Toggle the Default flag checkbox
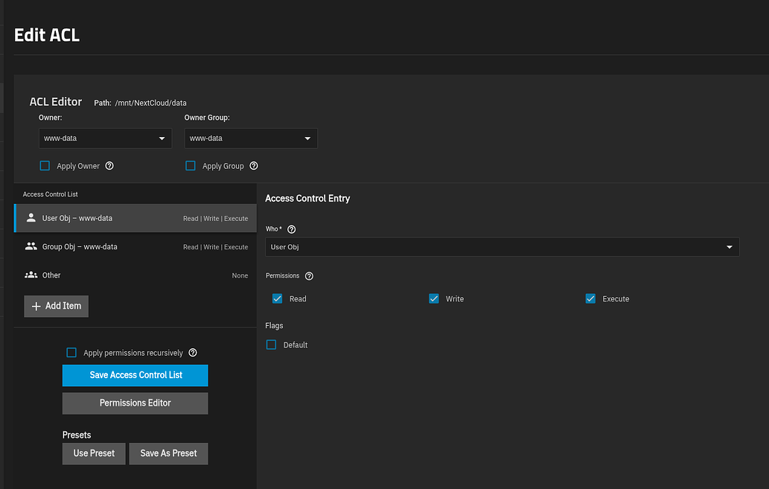769x489 pixels. (271, 345)
